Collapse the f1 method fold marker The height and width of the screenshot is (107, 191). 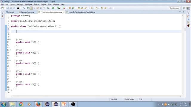click(x=10, y=39)
